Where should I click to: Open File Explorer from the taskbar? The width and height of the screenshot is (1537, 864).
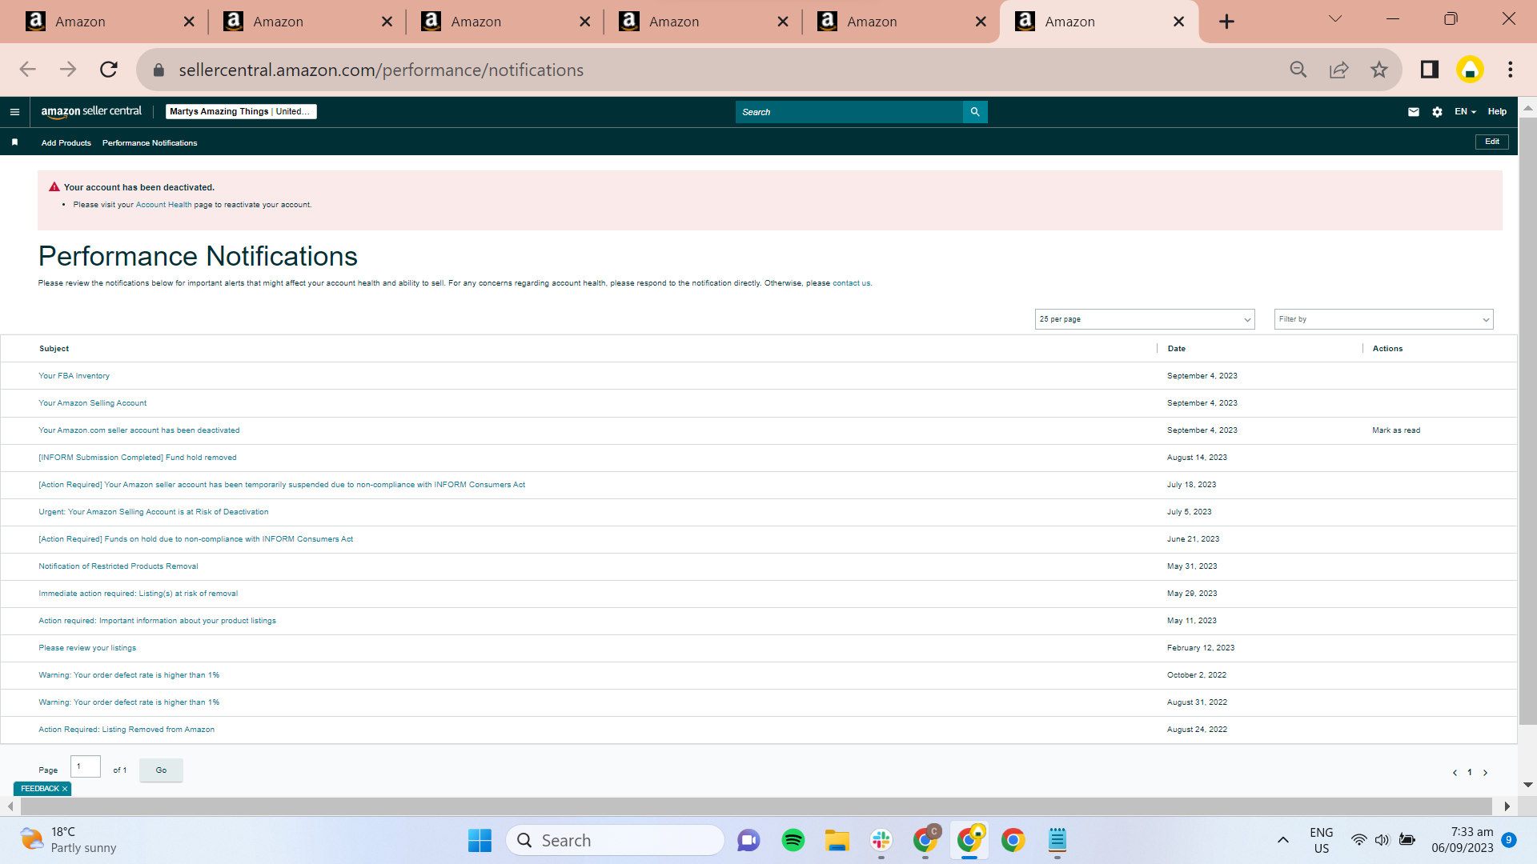point(837,840)
